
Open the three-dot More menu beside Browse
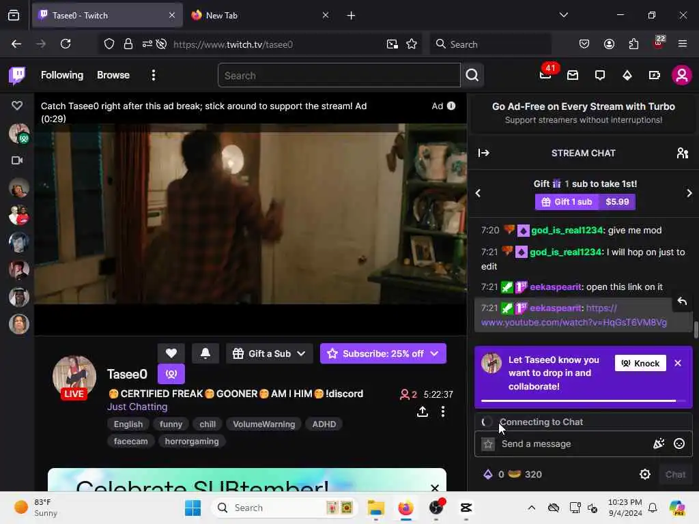coord(154,75)
